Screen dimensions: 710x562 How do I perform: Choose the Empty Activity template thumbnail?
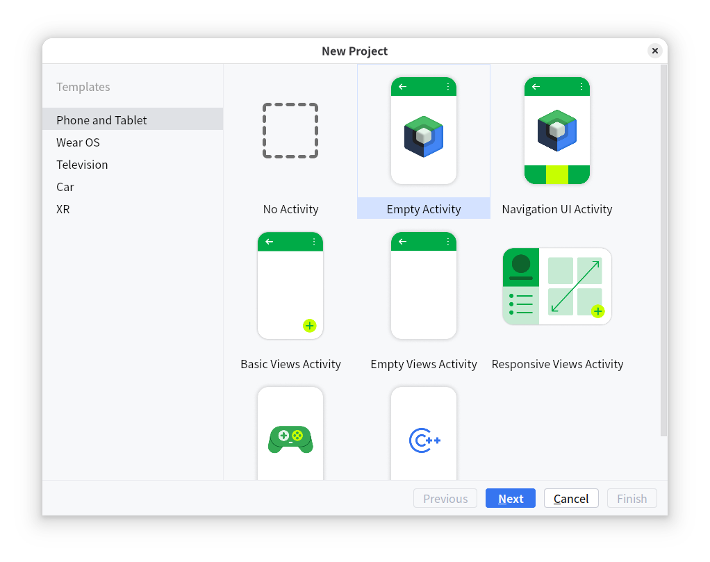pyautogui.click(x=424, y=131)
